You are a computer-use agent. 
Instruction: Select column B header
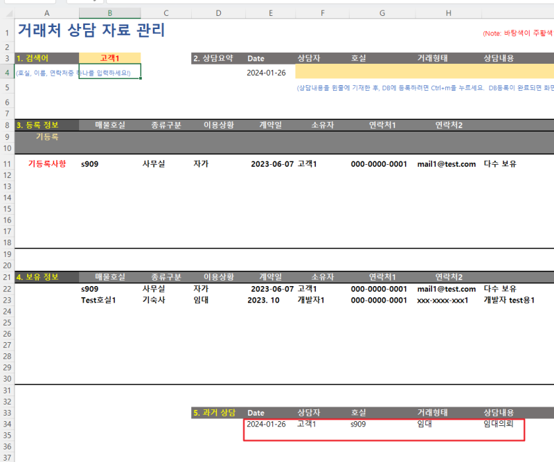(110, 13)
